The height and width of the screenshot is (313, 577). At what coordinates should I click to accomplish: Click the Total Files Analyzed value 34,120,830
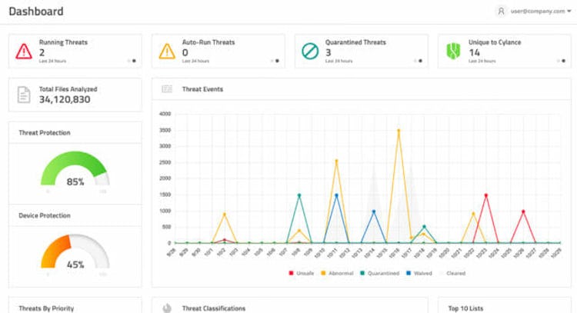(65, 99)
